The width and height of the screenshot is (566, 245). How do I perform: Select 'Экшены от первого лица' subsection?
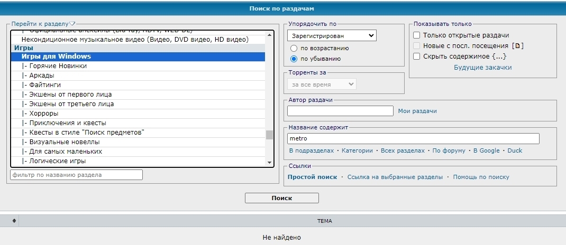click(x=138, y=95)
